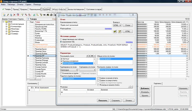Select the 'представление или таблица' radio button
The image size is (192, 111).
61,39
